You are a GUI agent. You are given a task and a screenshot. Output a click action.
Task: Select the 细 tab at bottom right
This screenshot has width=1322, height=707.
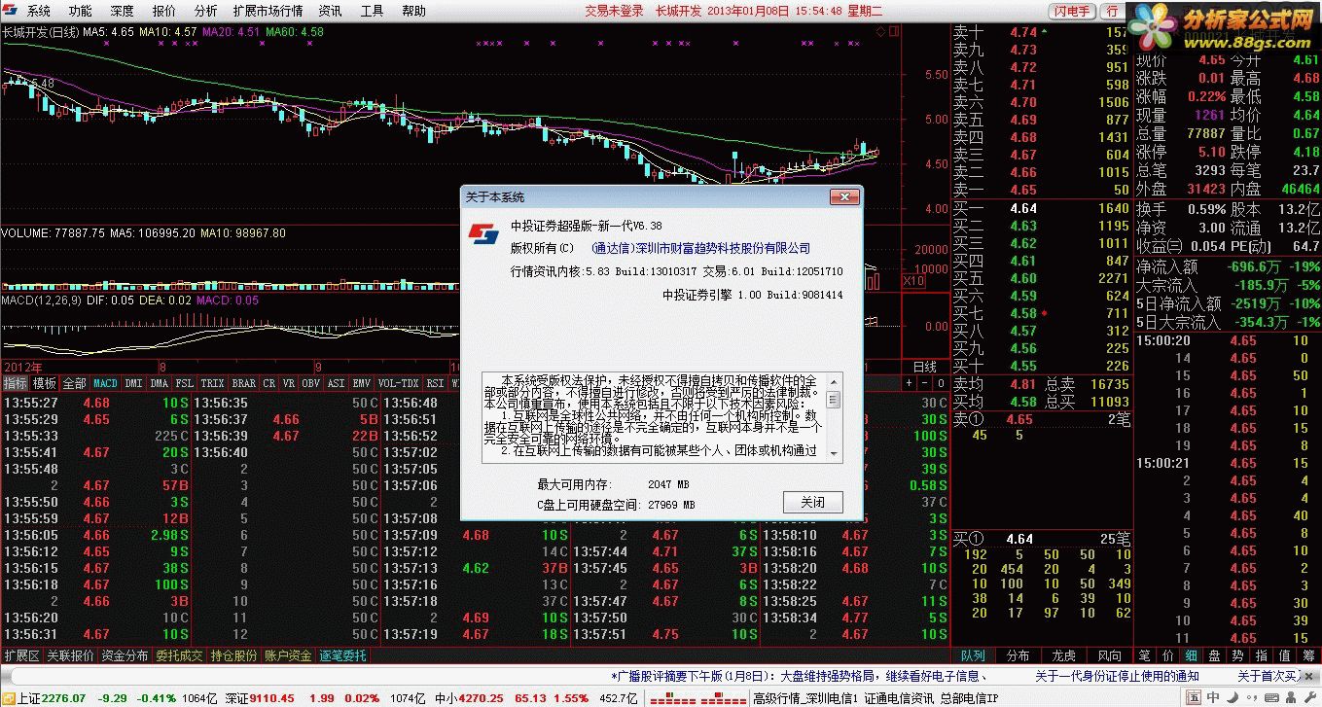(x=1192, y=656)
